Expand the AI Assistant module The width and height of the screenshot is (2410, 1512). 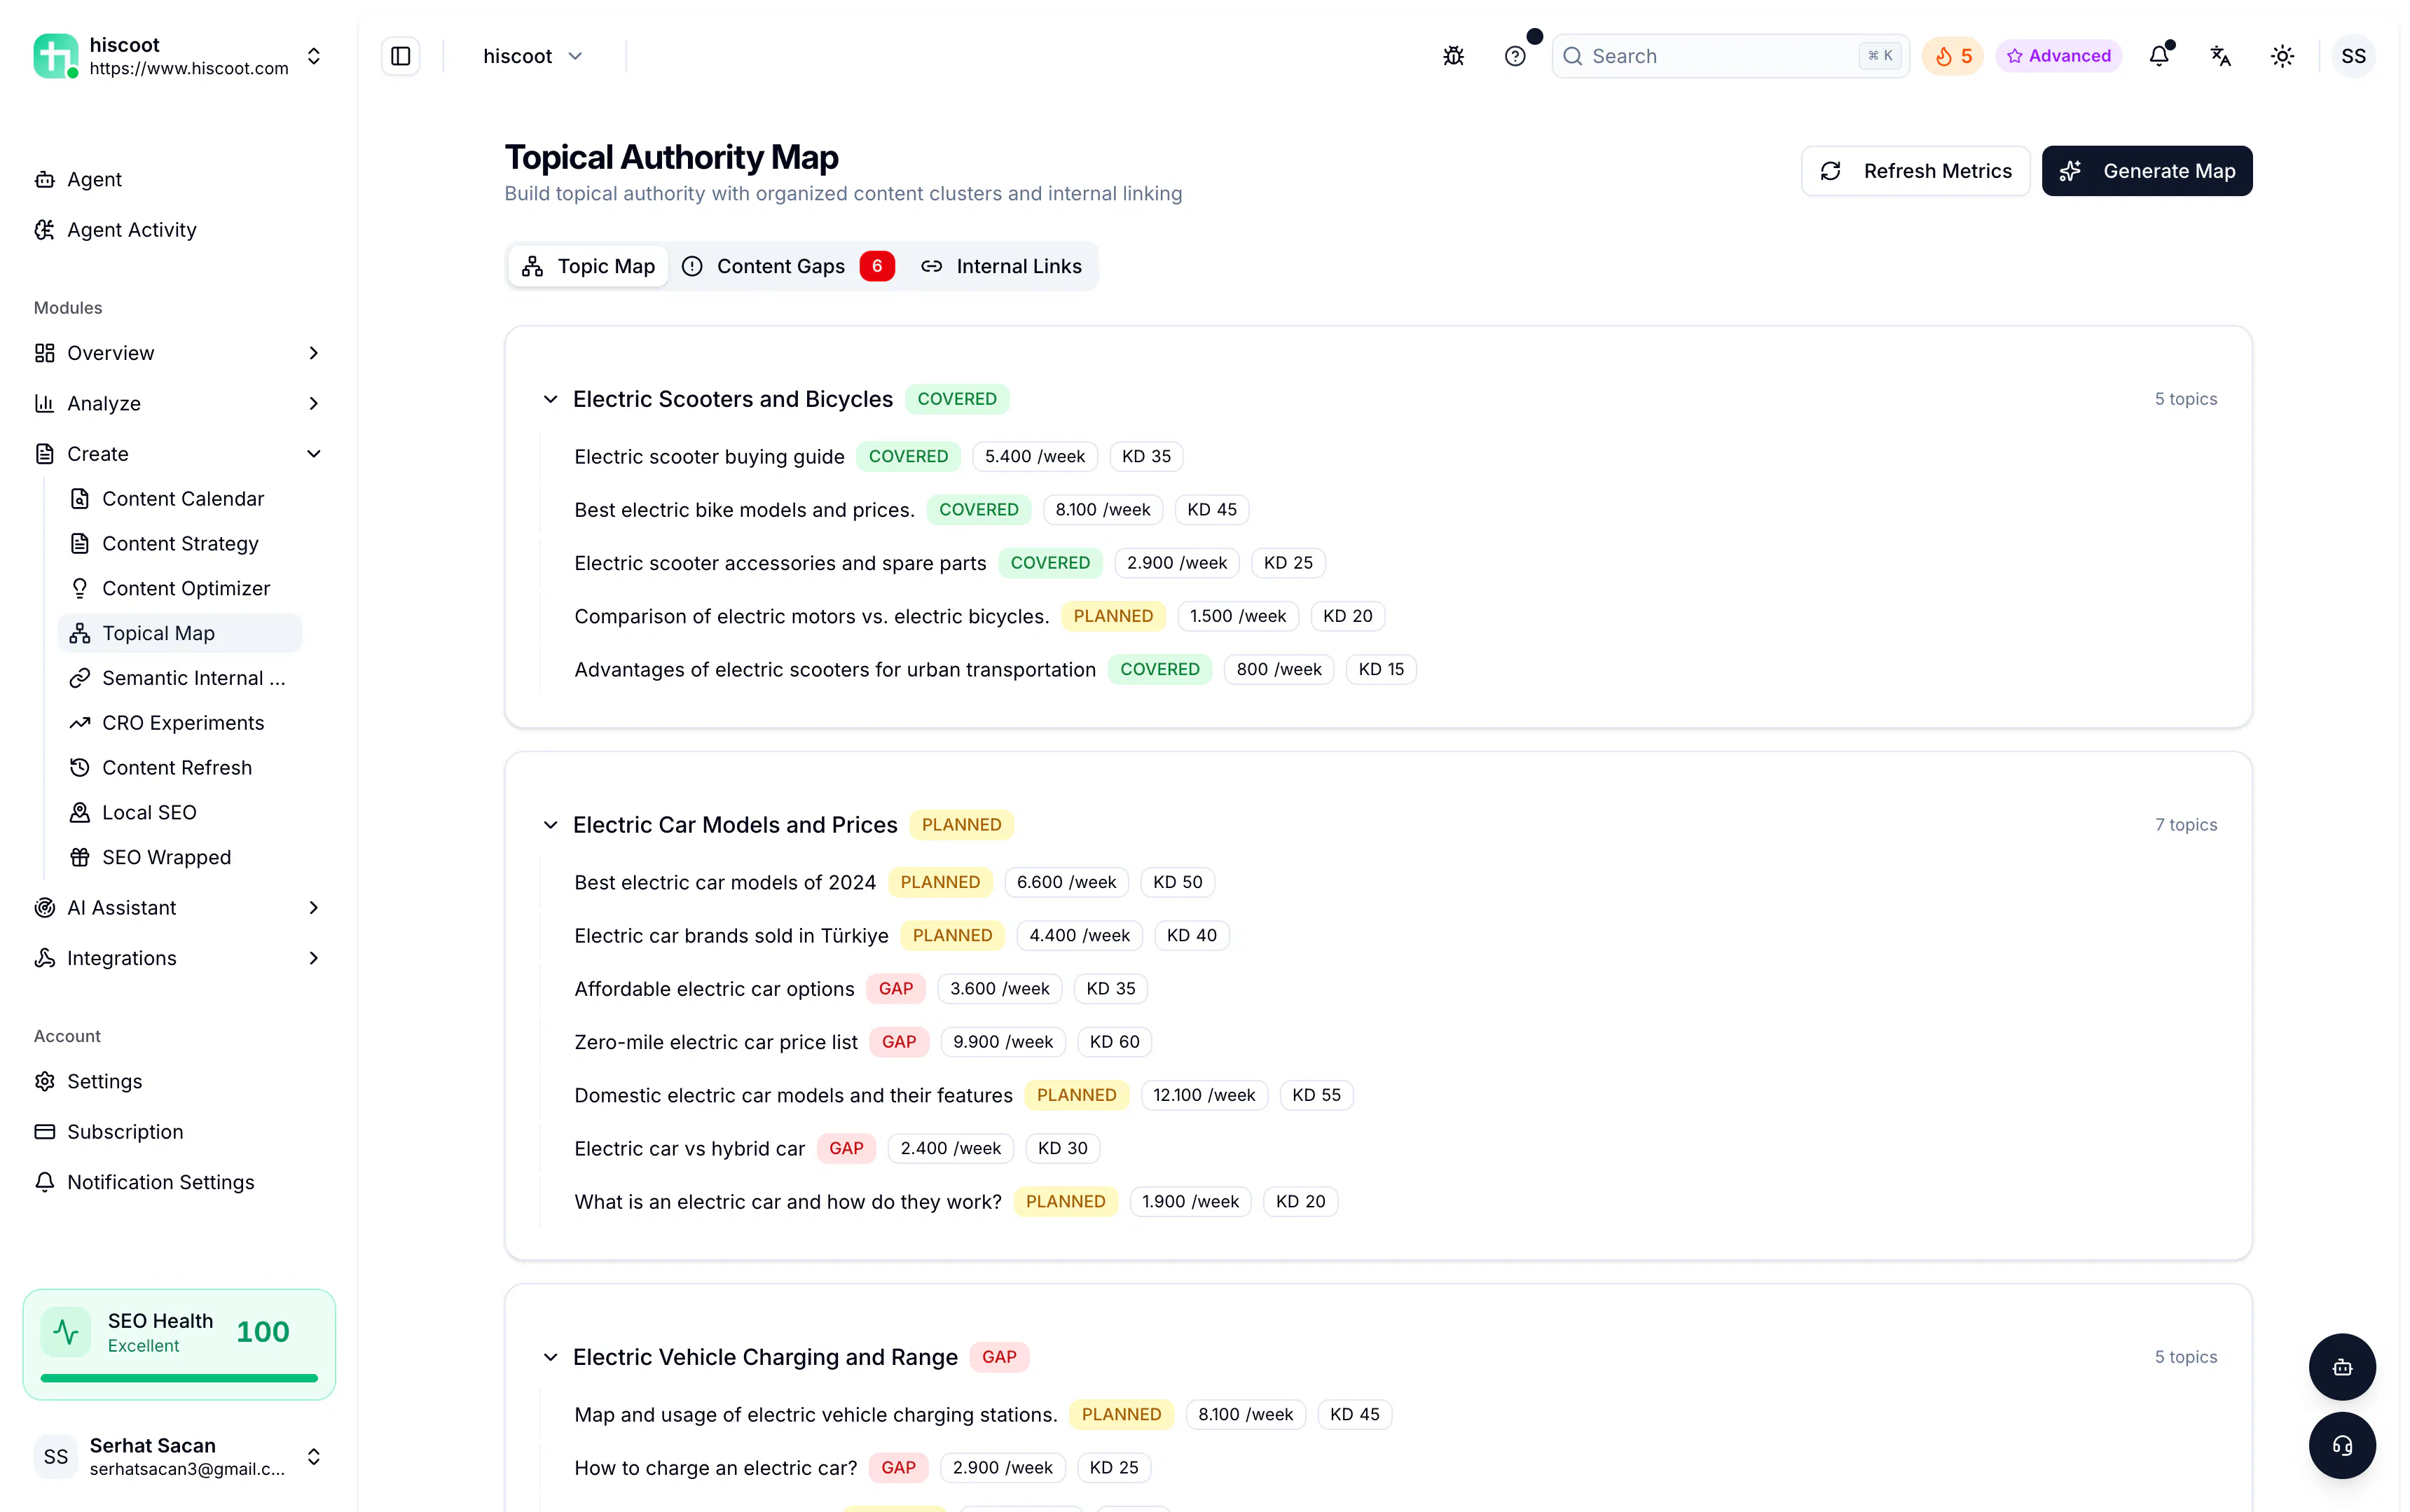(179, 908)
